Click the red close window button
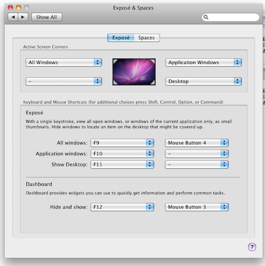This screenshot has height=266, width=265. pyautogui.click(x=11, y=8)
